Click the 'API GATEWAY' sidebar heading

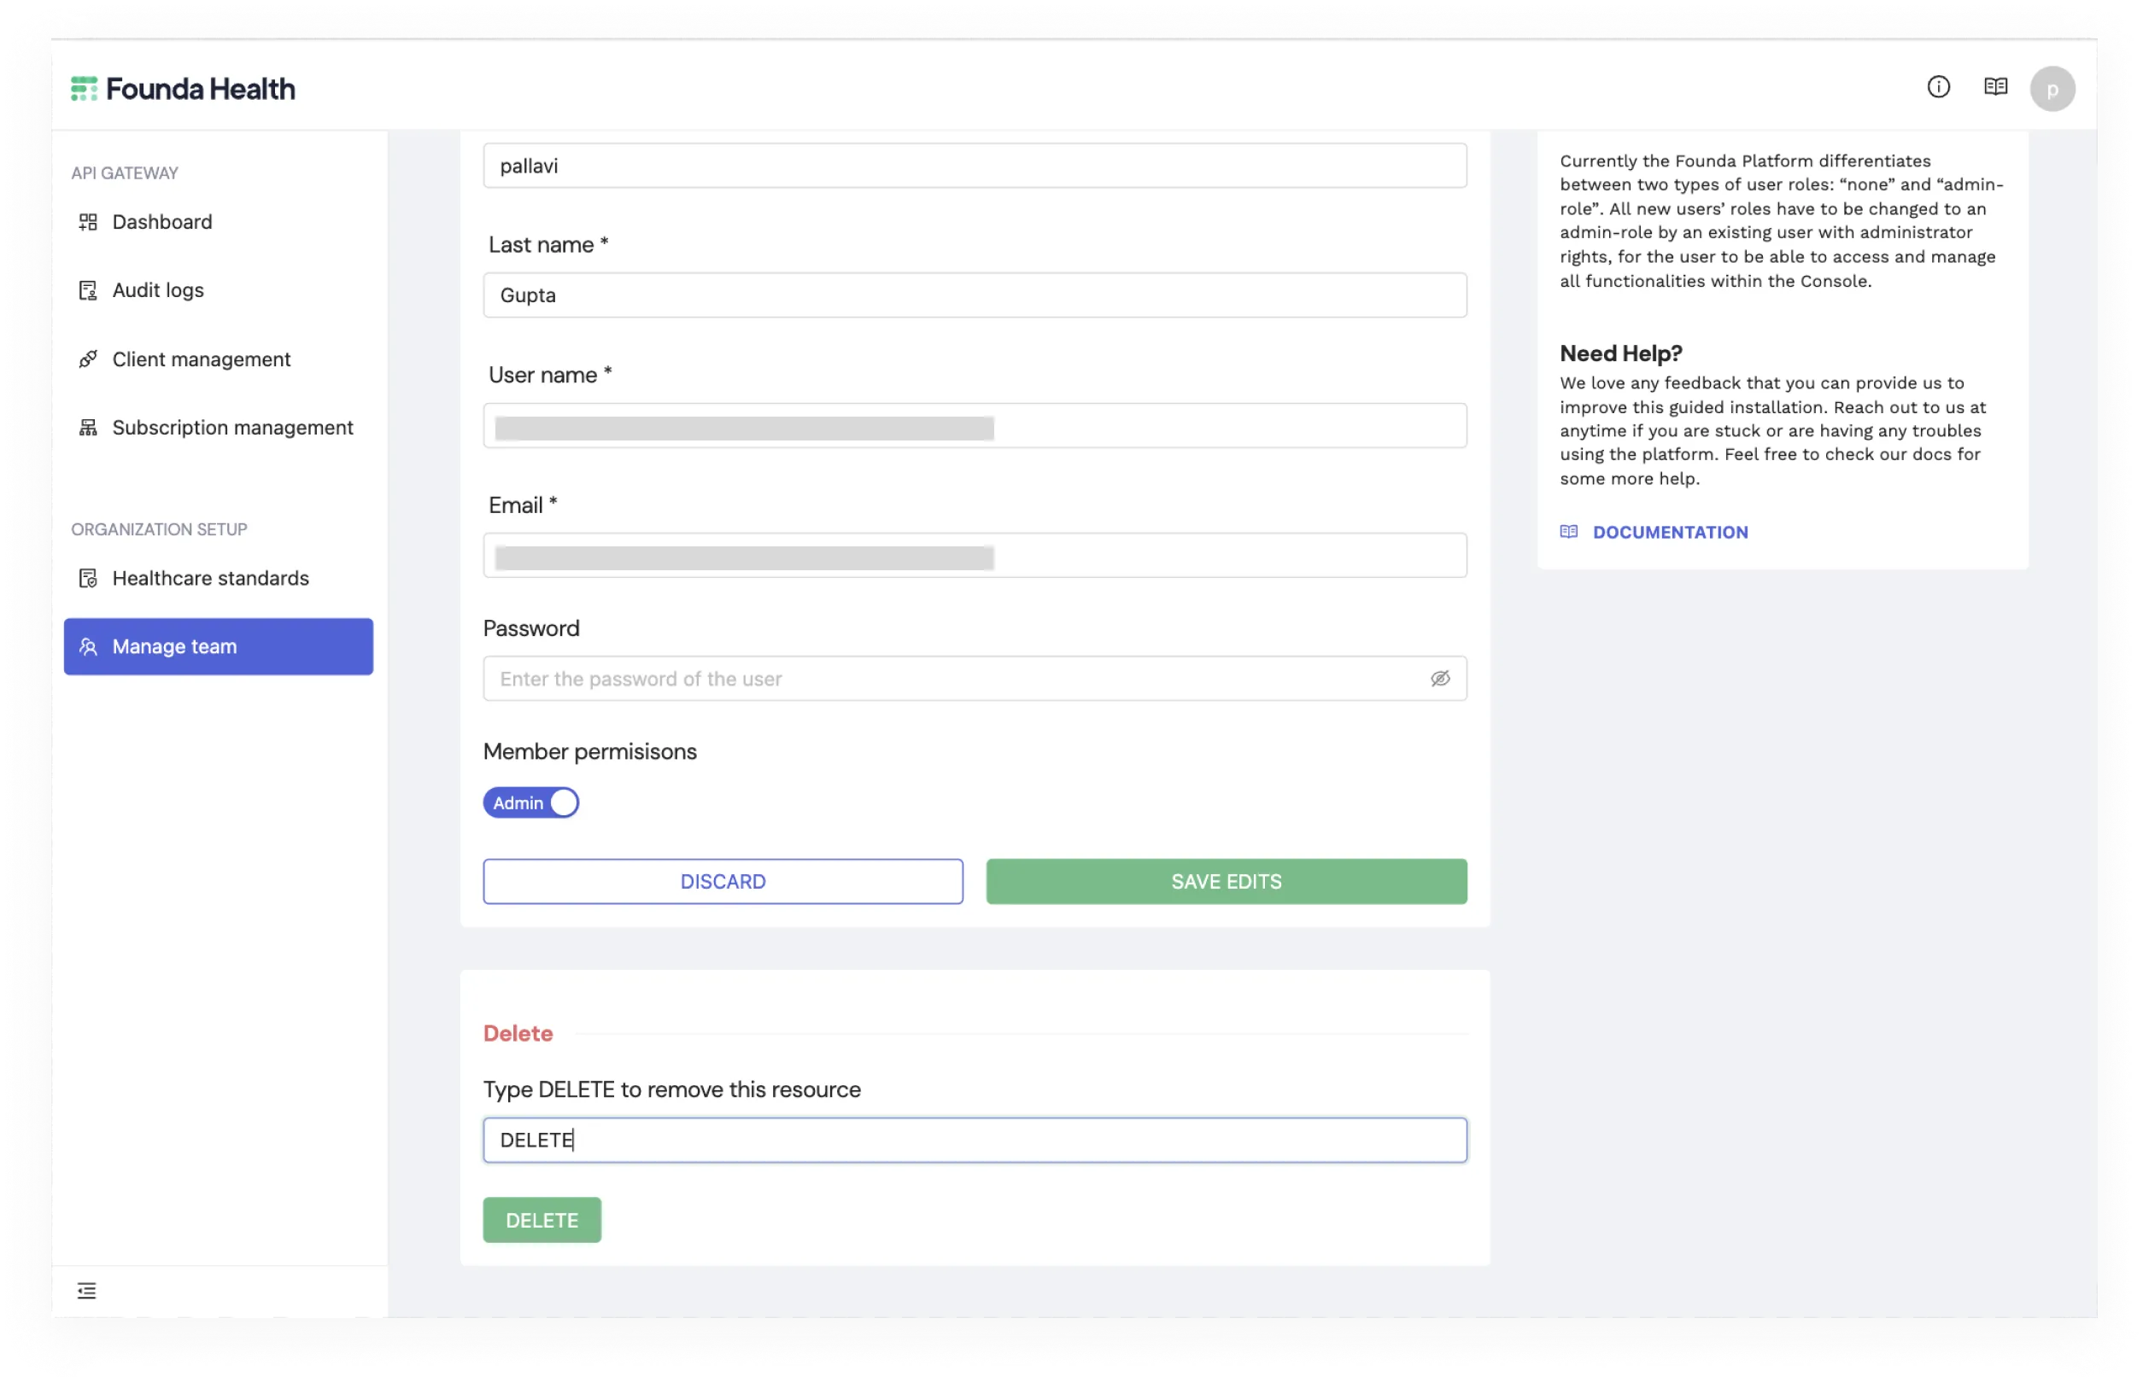tap(125, 172)
